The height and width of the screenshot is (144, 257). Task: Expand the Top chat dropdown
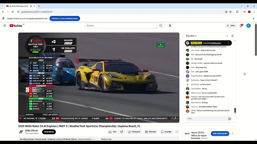coord(191,36)
